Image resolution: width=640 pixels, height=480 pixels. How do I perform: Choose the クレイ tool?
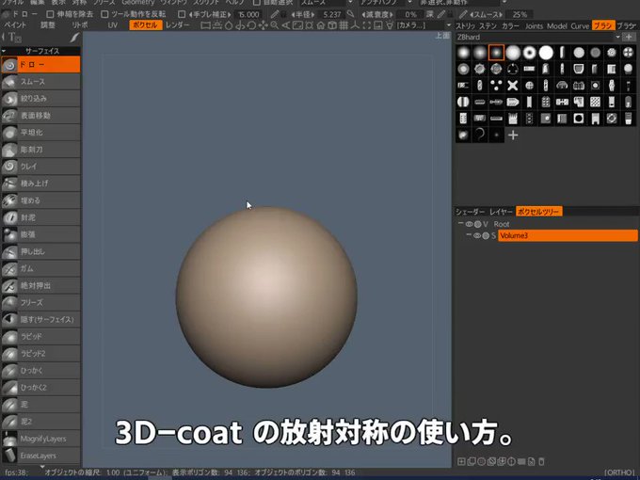pyautogui.click(x=40, y=167)
